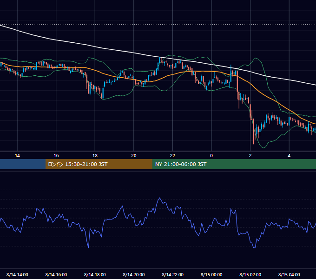Click the London 15:30-21:00 JST session bar
This screenshot has width=316, height=279.
(99, 164)
